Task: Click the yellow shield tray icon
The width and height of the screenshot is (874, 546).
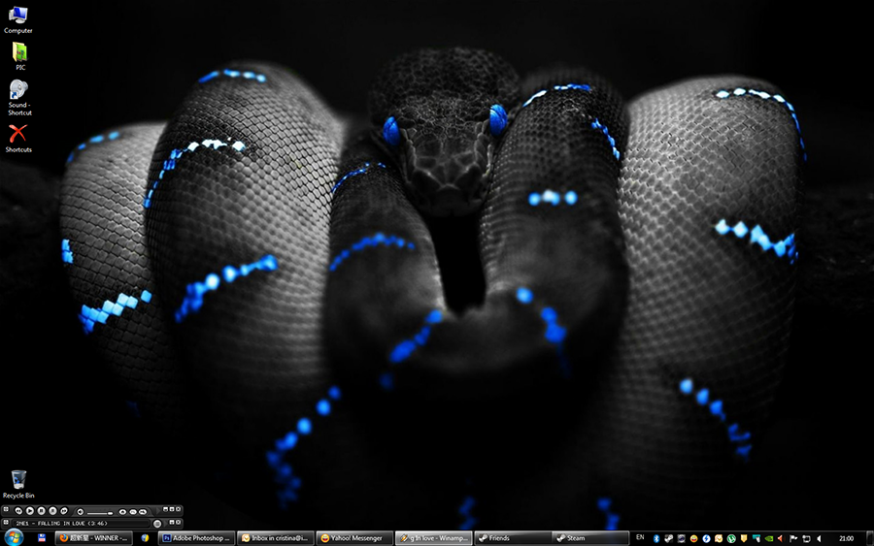Action: 744,538
